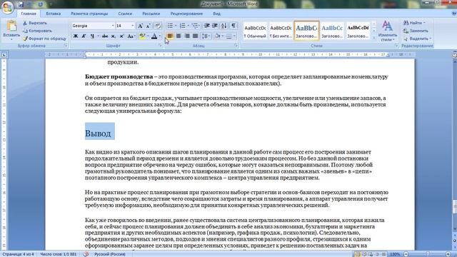Click the Paste (Вставить) clipboard icon

point(11,26)
